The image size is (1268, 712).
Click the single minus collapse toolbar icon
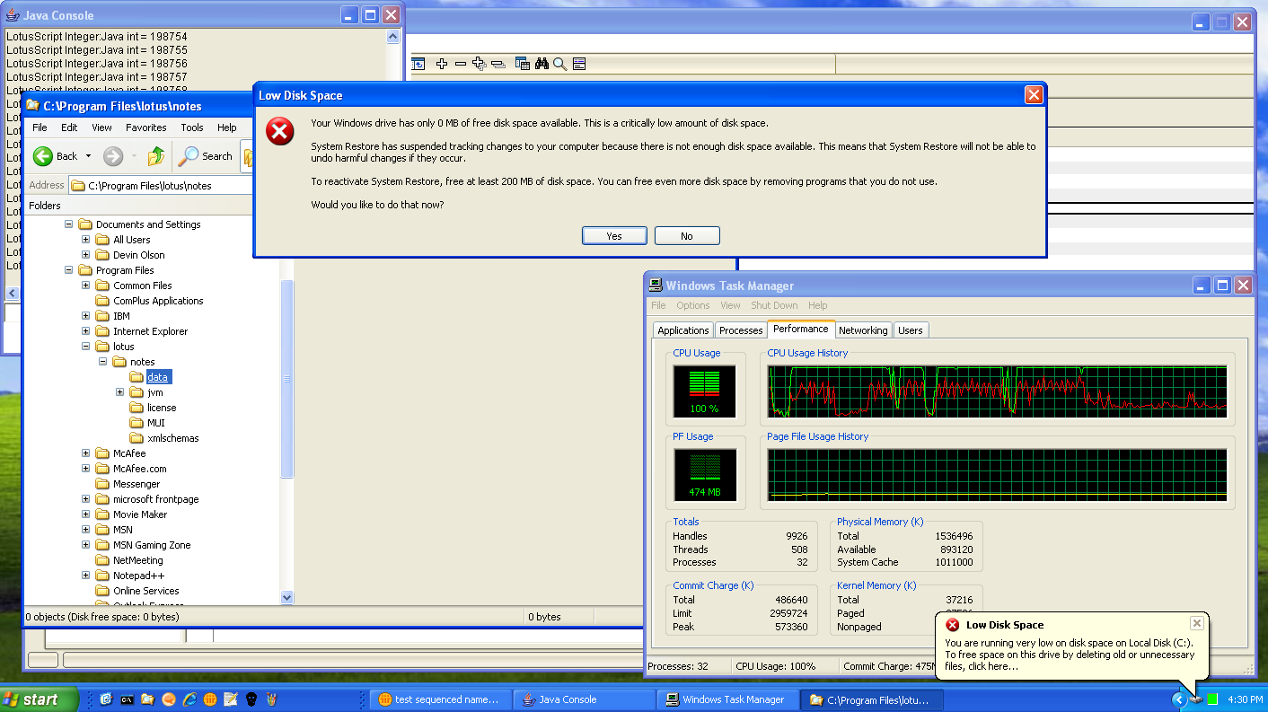(x=461, y=64)
